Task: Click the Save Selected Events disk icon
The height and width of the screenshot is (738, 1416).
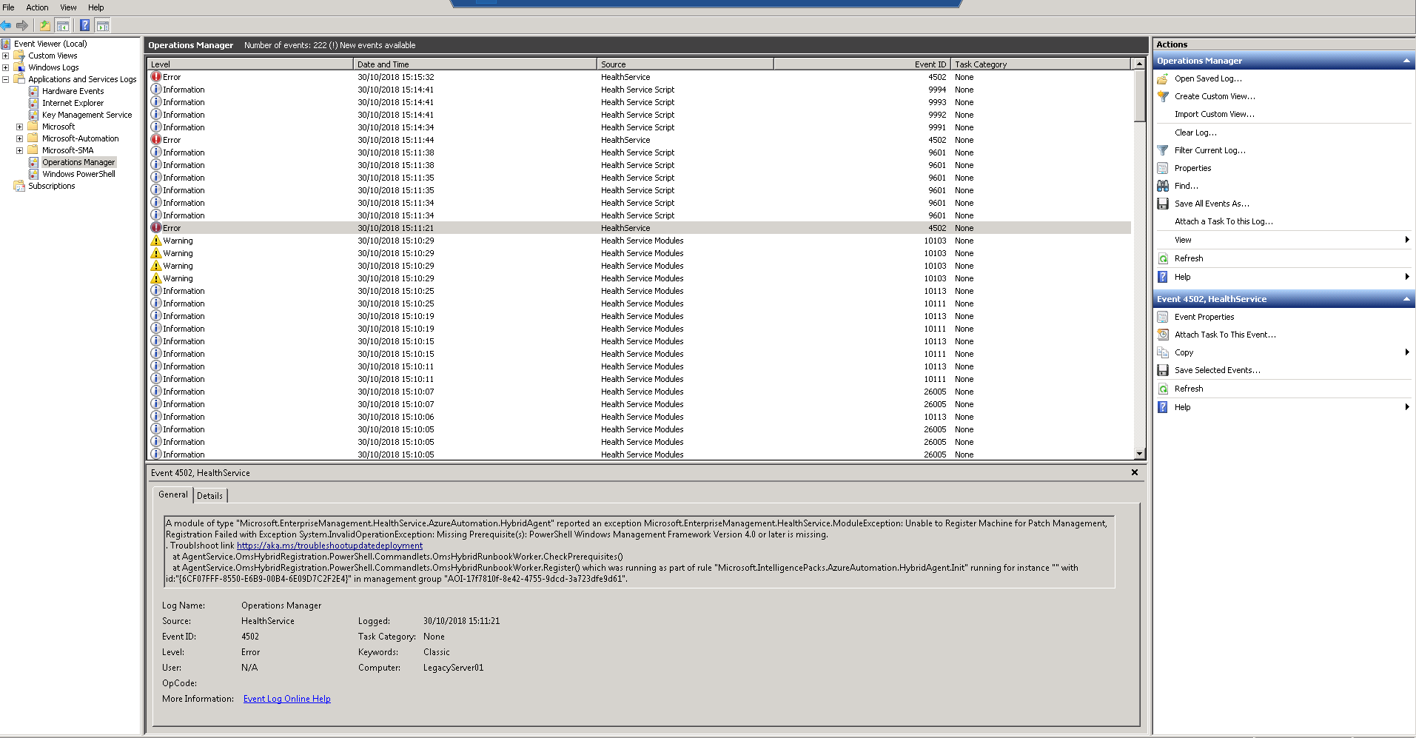Action: pyautogui.click(x=1163, y=370)
